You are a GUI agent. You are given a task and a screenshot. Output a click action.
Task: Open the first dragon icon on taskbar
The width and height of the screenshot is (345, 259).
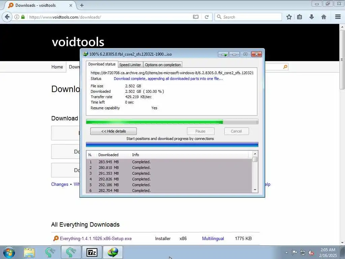coord(50,253)
